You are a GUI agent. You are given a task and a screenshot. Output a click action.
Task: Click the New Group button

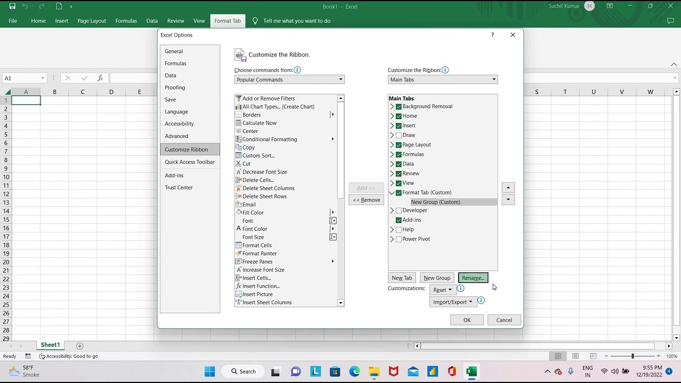tap(437, 278)
